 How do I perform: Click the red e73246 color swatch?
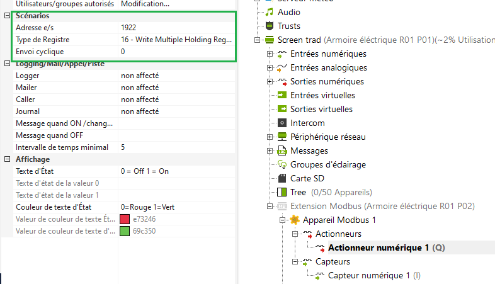pos(125,219)
